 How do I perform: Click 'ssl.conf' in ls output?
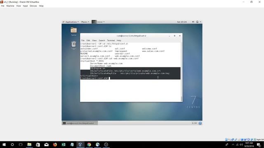click(x=120, y=49)
